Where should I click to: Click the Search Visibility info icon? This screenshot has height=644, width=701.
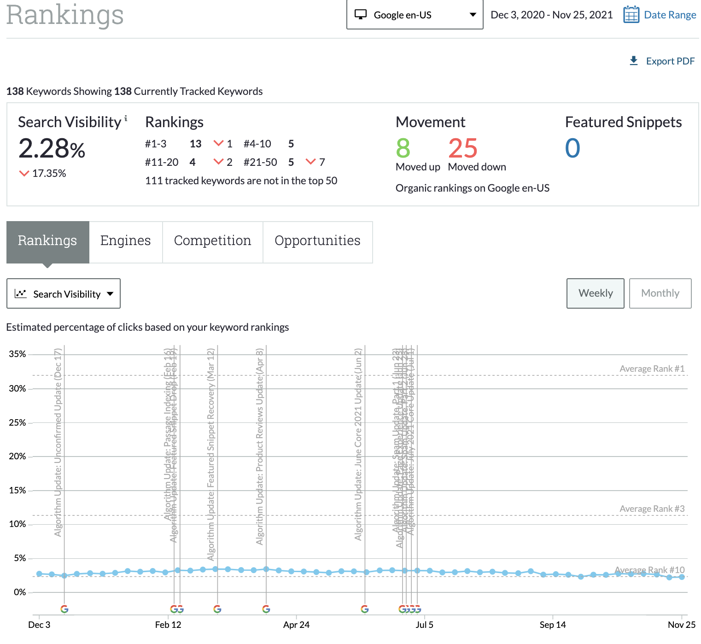126,118
